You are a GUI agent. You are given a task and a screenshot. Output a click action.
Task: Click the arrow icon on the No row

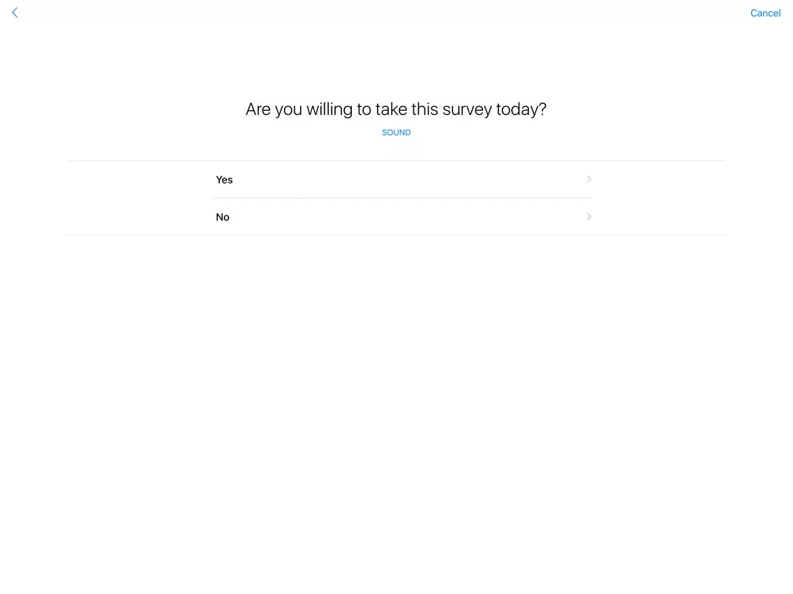(x=588, y=217)
